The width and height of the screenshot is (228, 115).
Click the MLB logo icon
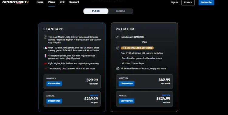click(45, 48)
